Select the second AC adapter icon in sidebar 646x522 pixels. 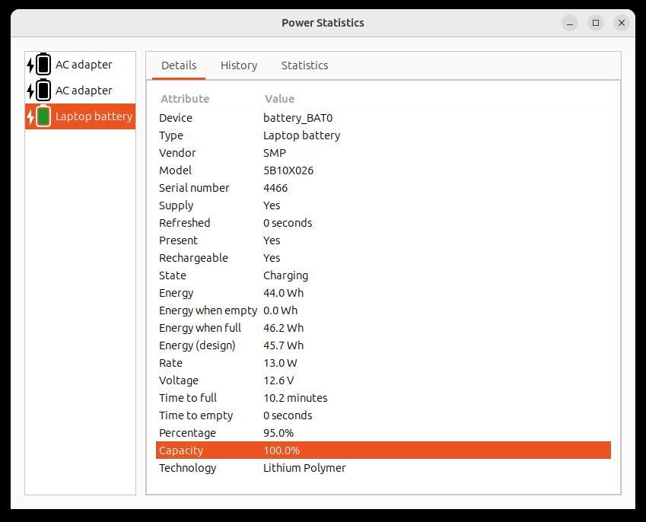(x=39, y=91)
